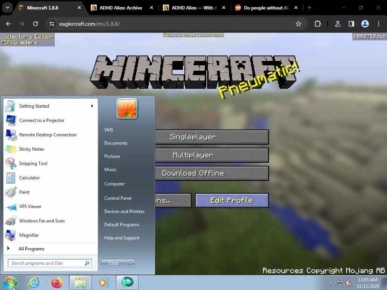Launch the Sticky Notes icon

[10, 149]
